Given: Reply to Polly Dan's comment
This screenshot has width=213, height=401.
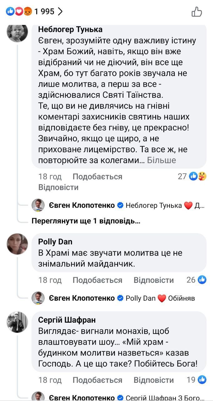Looking at the screenshot, I should click(x=154, y=280).
